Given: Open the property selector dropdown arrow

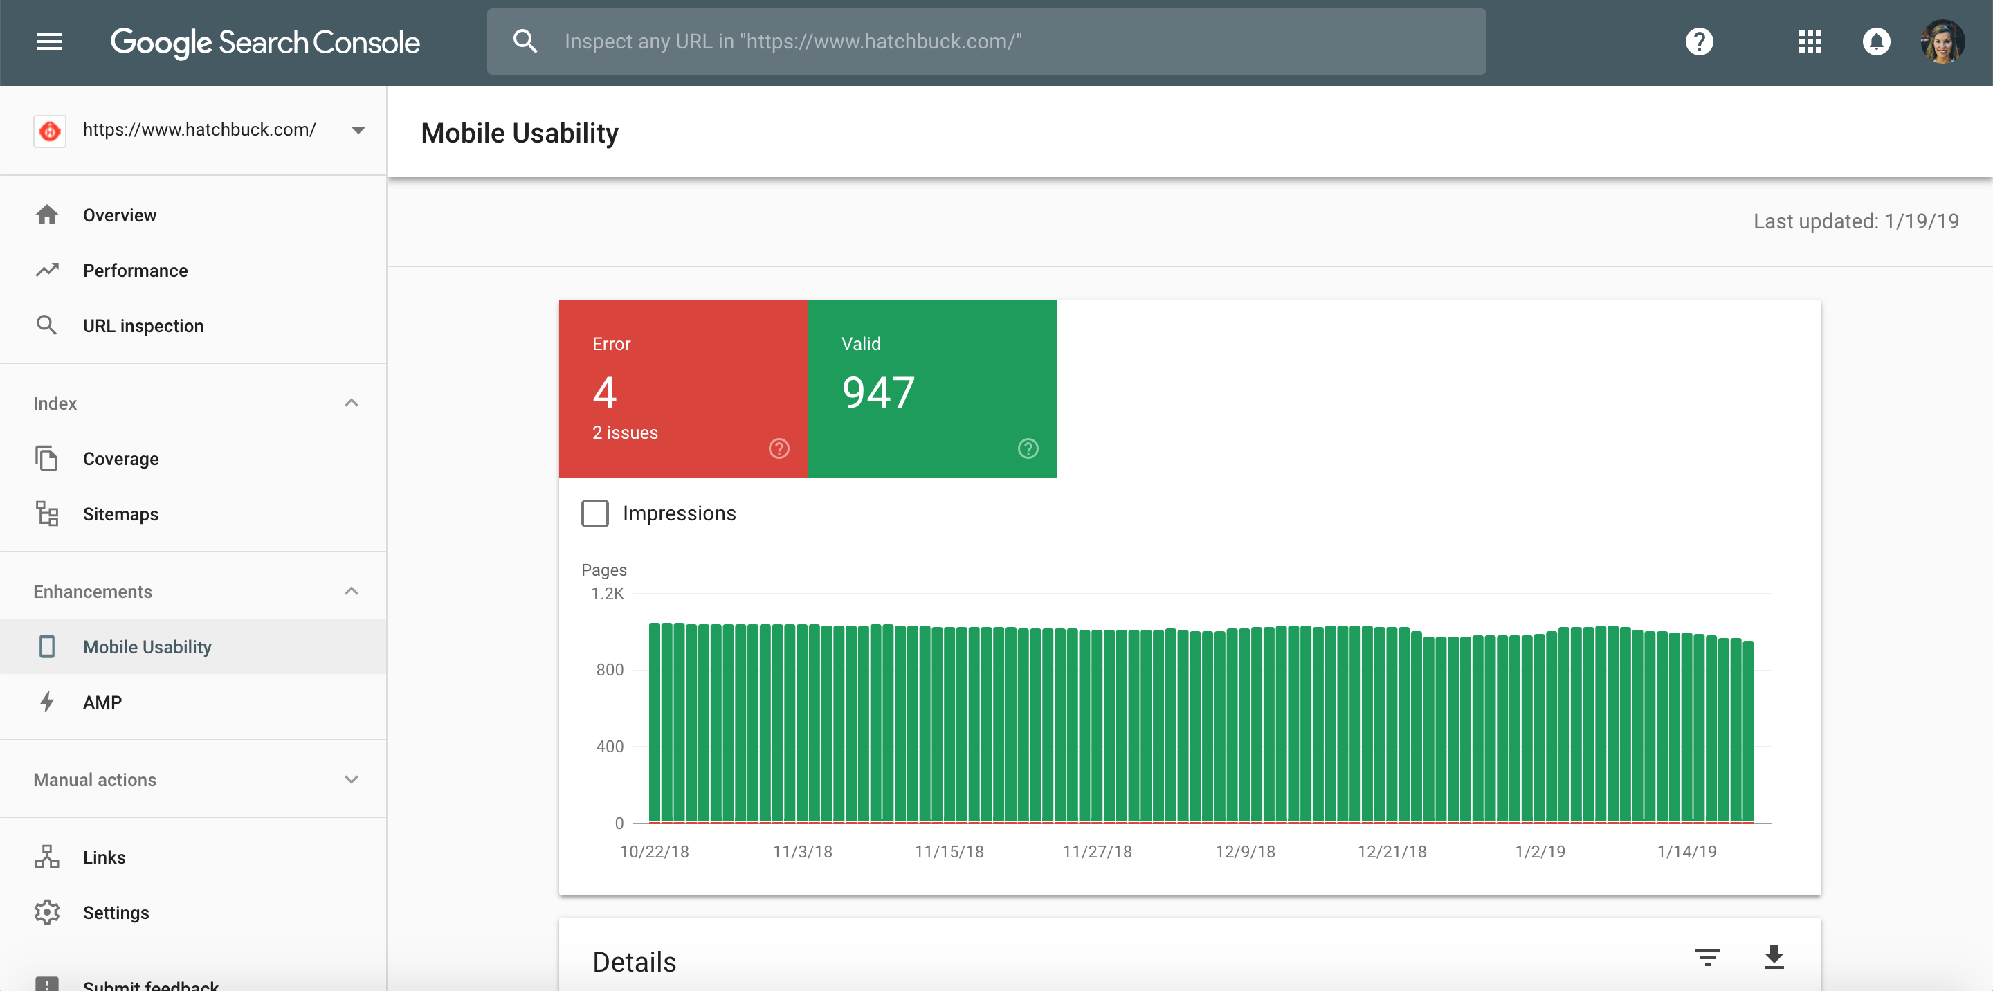Looking at the screenshot, I should pos(358,131).
